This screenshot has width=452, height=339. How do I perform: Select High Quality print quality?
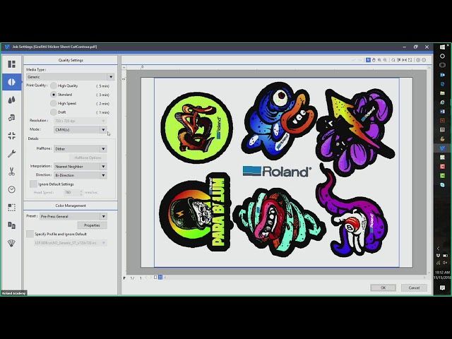click(54, 85)
